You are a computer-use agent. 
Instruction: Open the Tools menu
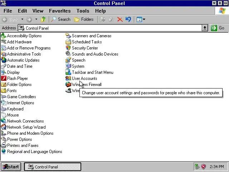pyautogui.click(x=83, y=11)
